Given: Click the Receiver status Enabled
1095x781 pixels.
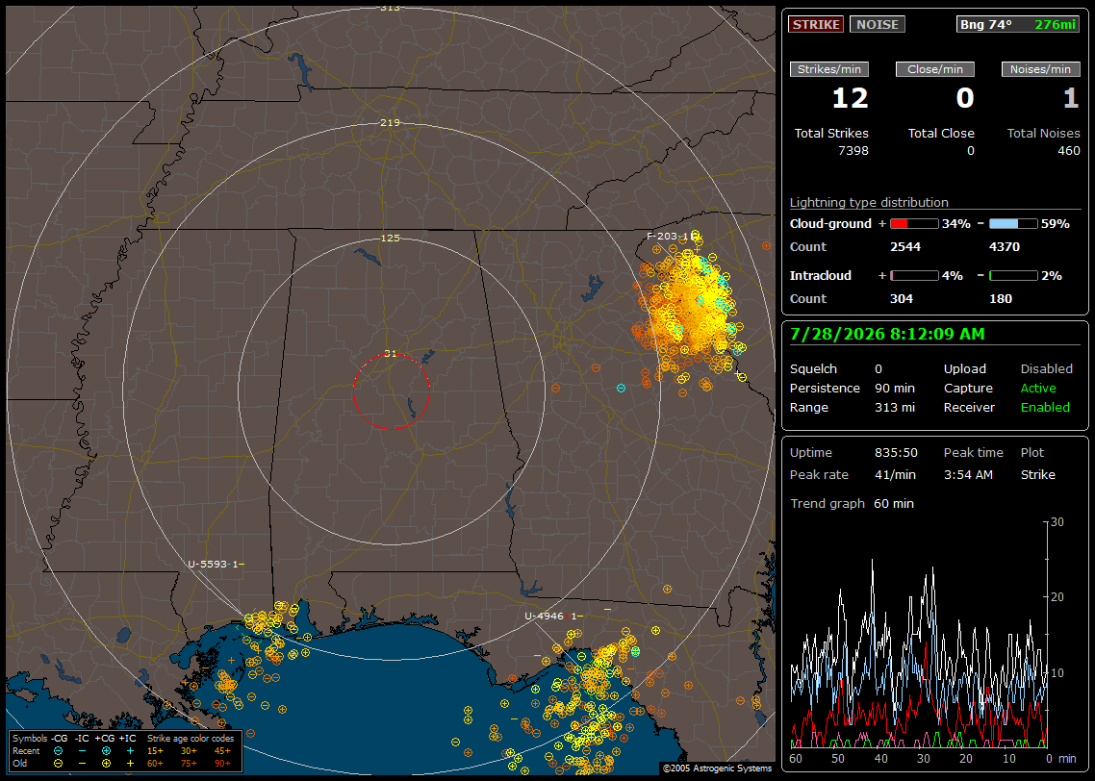Looking at the screenshot, I should [1045, 408].
